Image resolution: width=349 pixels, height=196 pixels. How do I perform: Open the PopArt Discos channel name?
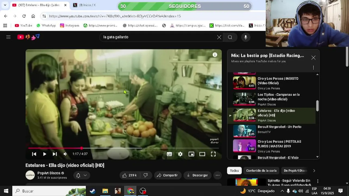pos(49,173)
